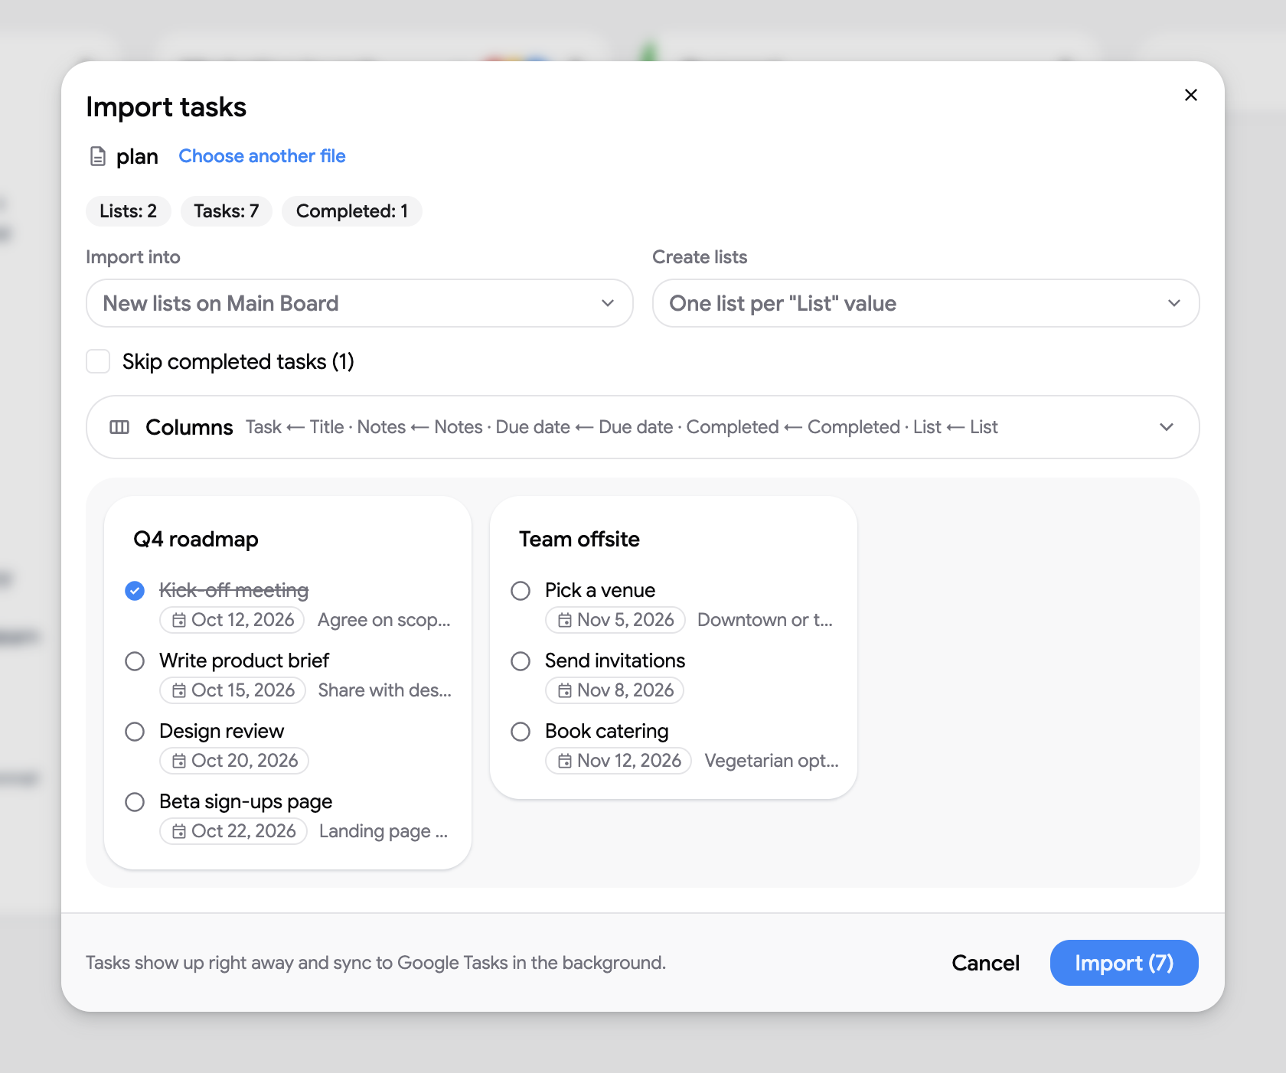Viewport: 1286px width, 1073px height.
Task: Expand the Columns mapping section
Action: pos(643,427)
